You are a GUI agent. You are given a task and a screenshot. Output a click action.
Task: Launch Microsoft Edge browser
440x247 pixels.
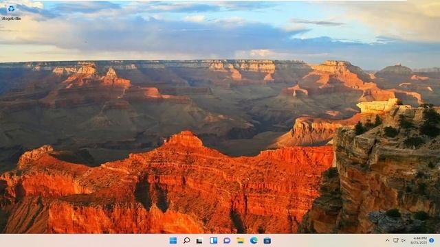point(254,240)
